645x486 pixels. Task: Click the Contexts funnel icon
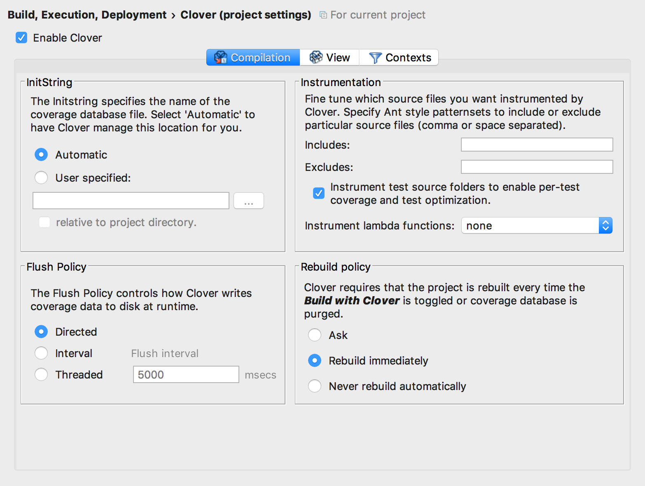coord(375,58)
